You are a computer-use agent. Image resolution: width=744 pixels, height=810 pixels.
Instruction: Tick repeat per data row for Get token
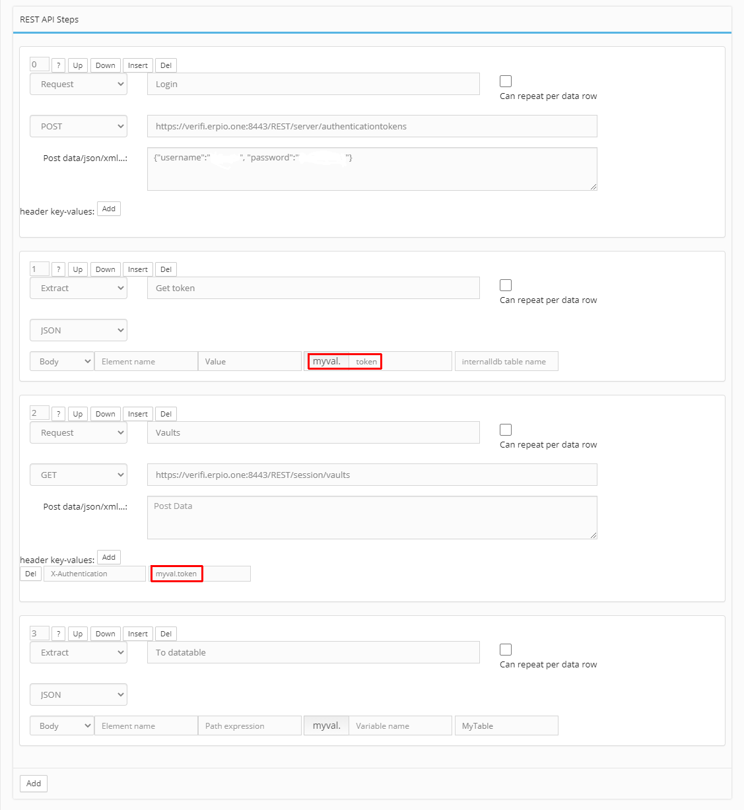coord(506,285)
